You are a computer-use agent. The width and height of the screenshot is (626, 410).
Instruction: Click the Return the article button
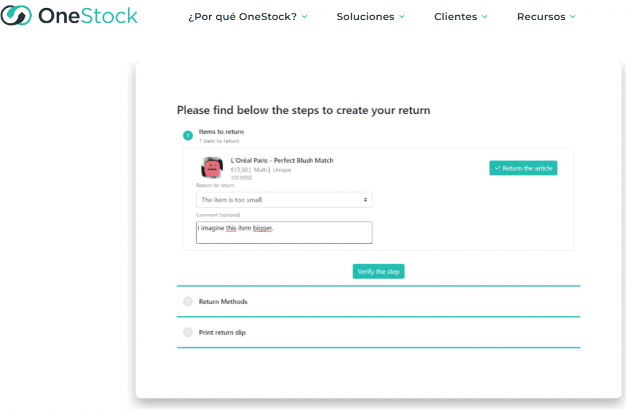(x=523, y=168)
